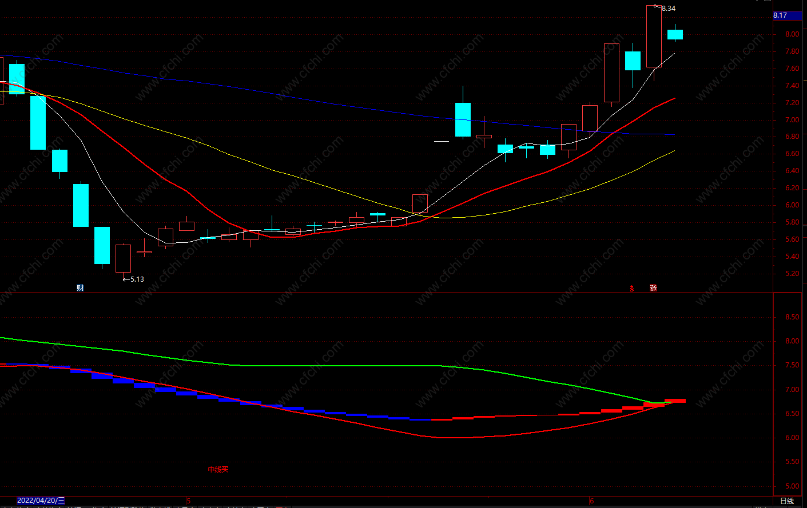
Task: Click the current price tag 8.17
Action: pos(787,15)
